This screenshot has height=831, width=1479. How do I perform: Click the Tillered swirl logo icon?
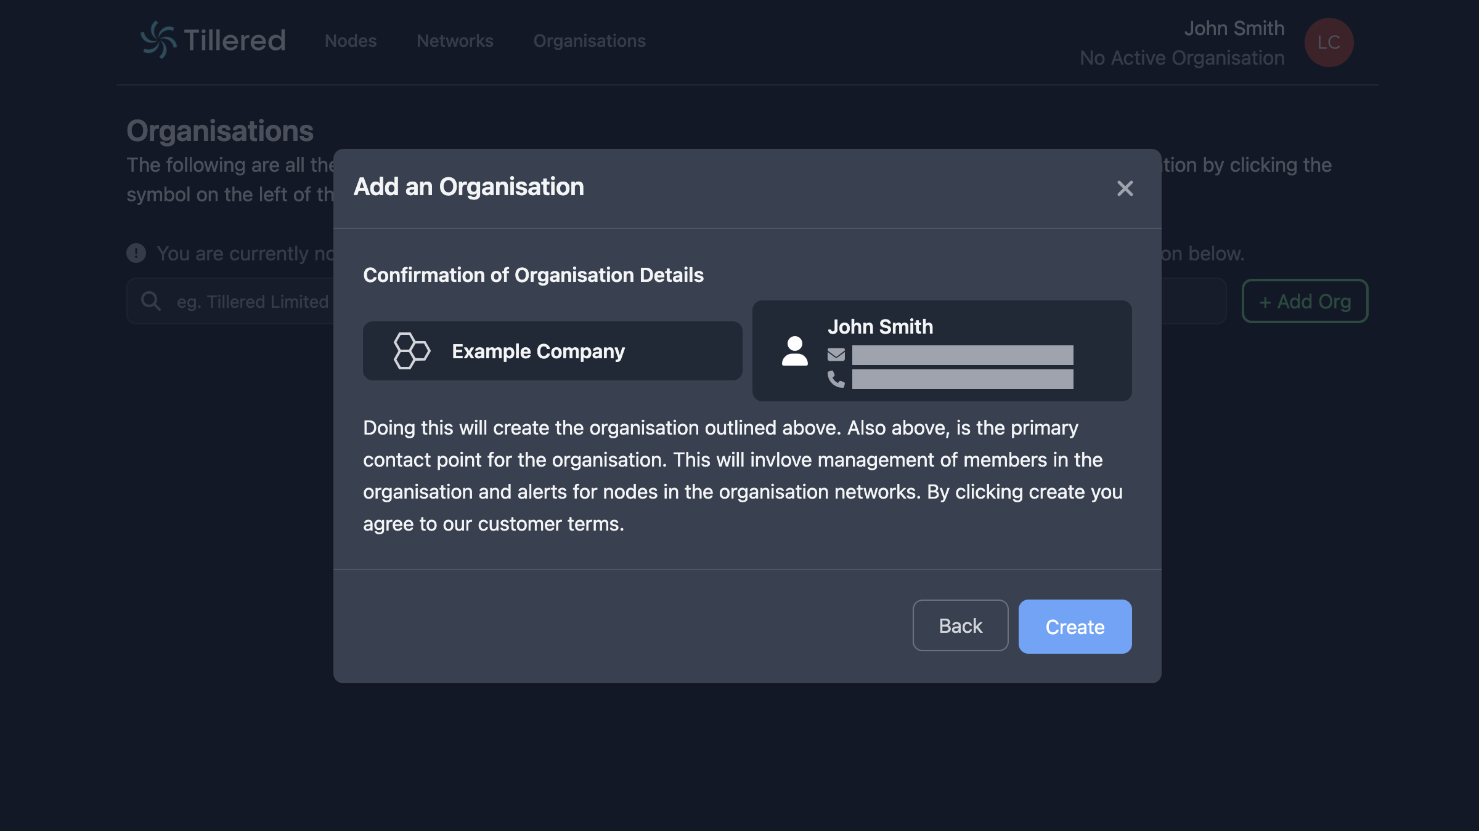pyautogui.click(x=158, y=40)
